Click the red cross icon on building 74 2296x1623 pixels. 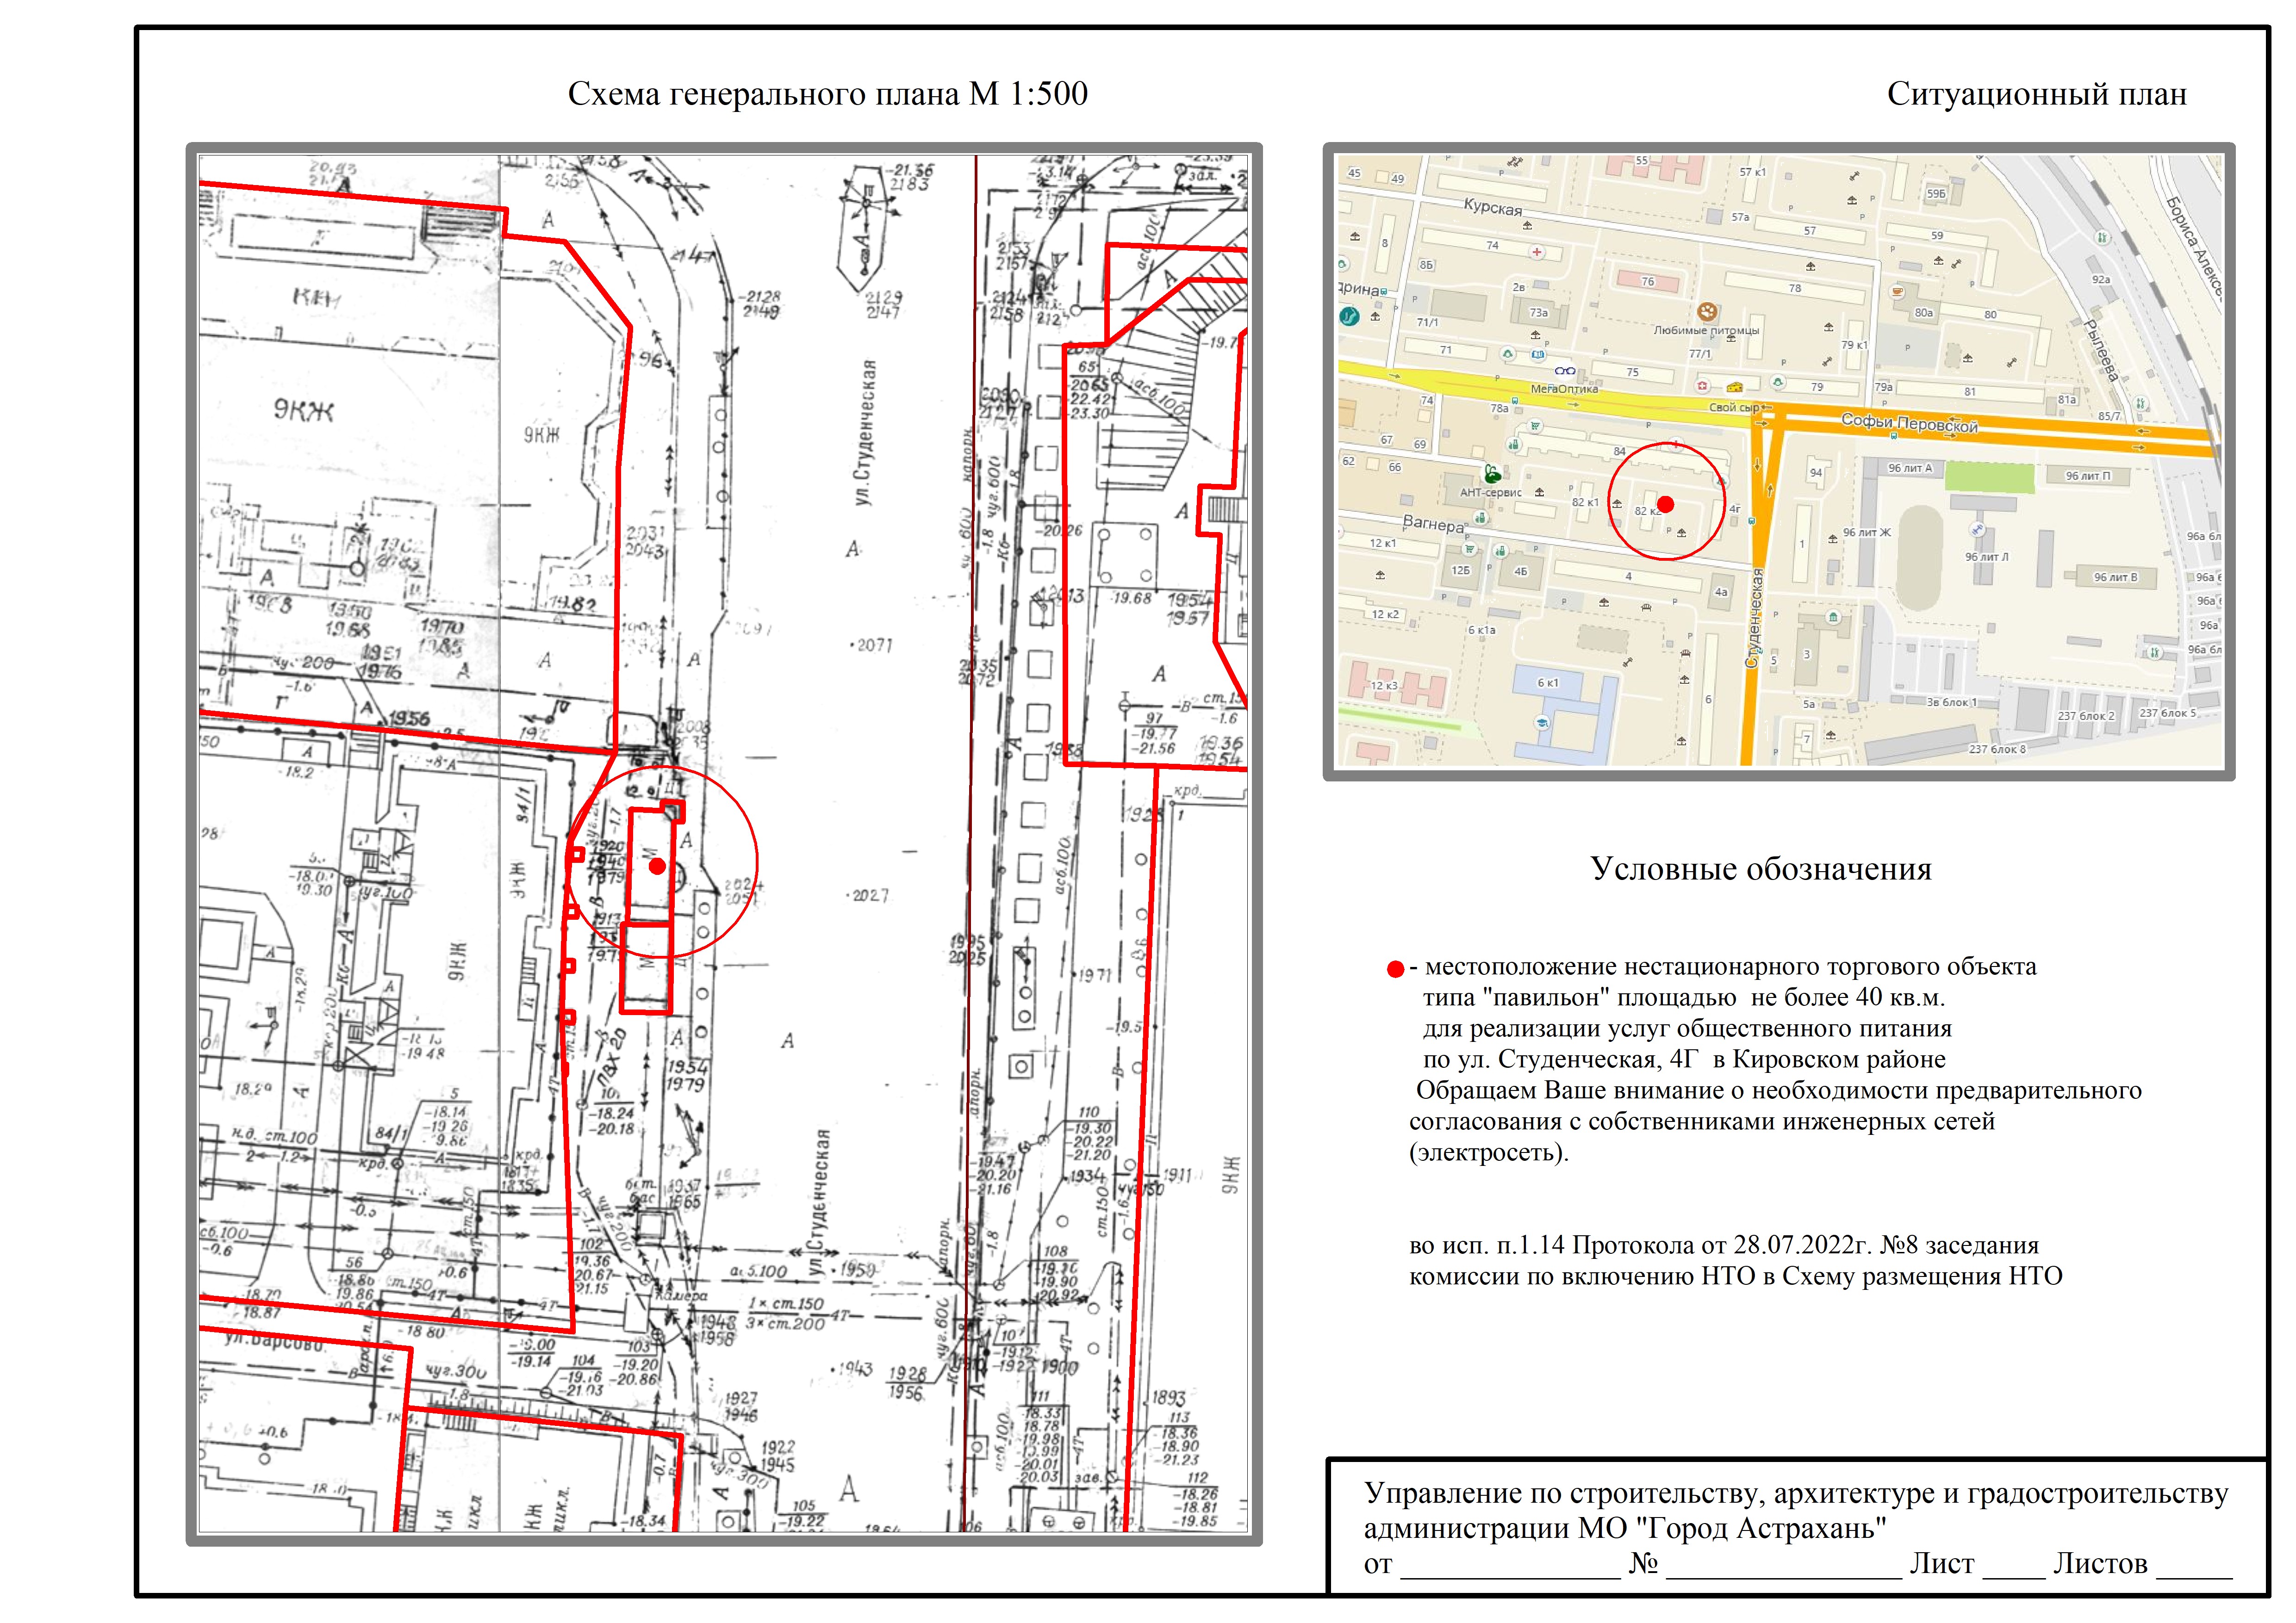[1537, 252]
